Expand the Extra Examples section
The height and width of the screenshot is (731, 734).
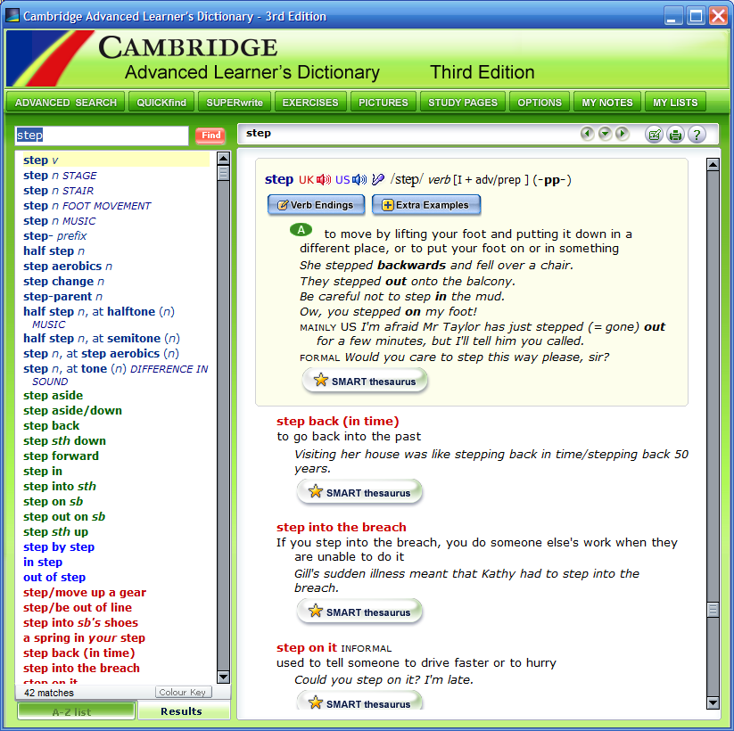pyautogui.click(x=426, y=205)
